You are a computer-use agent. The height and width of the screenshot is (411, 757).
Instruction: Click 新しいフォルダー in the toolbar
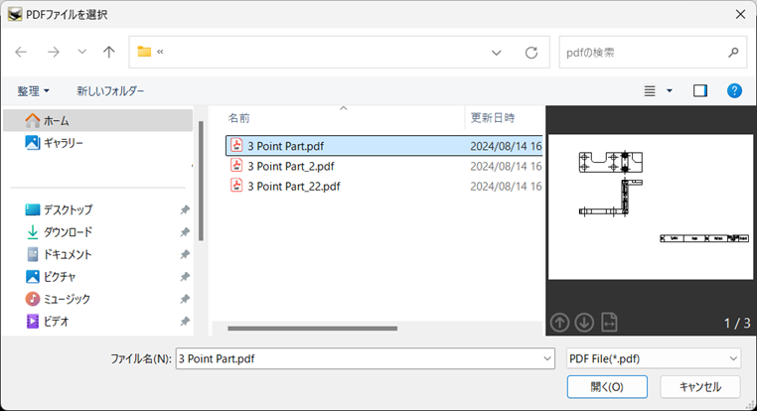pos(110,90)
